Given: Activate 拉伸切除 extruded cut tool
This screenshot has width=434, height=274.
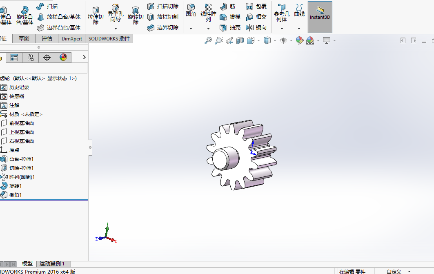Looking at the screenshot, I should coord(96,16).
